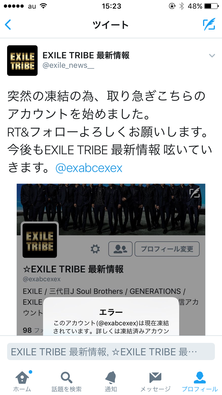
Task: Tap the battery indicator in status bar
Action: (211, 6)
